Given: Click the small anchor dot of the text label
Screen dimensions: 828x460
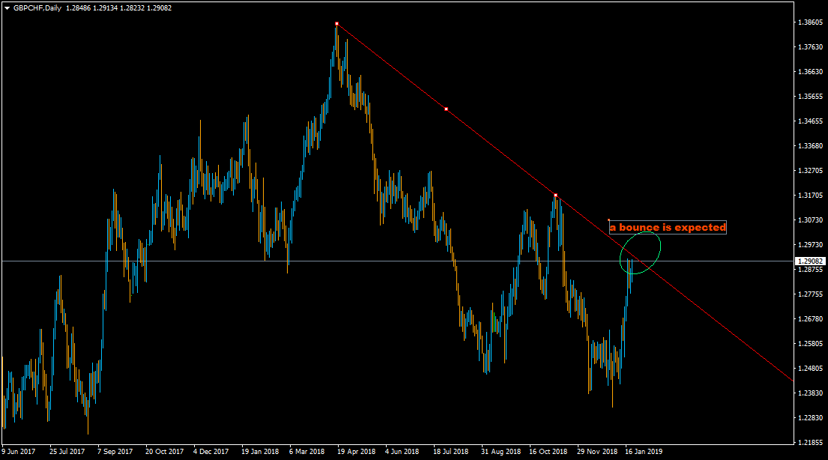Looking at the screenshot, I should [x=609, y=220].
